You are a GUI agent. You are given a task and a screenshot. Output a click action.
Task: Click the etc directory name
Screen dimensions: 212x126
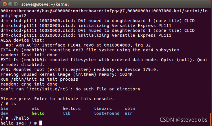(35, 108)
